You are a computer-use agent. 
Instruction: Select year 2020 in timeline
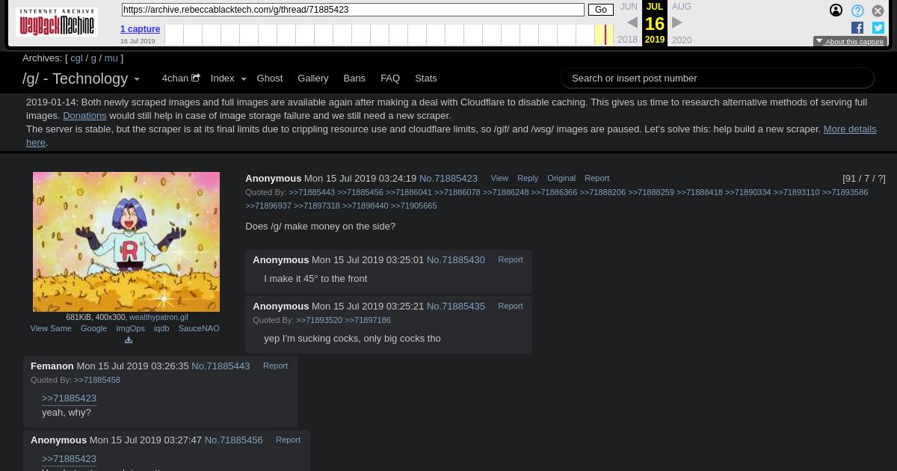click(x=682, y=40)
